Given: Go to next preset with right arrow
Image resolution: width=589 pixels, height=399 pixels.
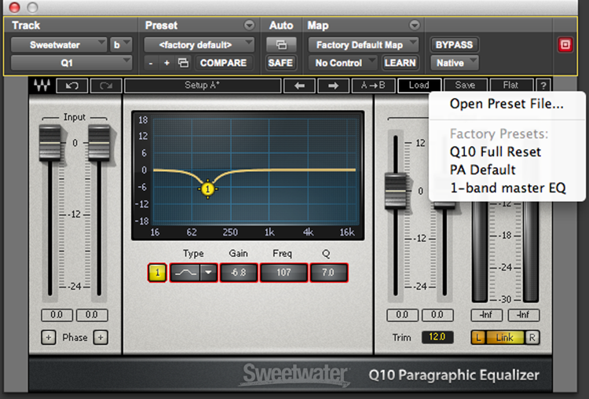Looking at the screenshot, I should (333, 86).
